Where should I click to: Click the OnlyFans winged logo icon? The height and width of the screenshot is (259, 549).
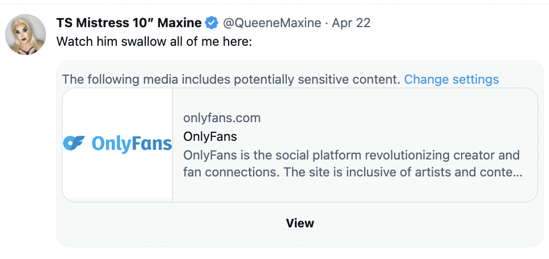[74, 143]
